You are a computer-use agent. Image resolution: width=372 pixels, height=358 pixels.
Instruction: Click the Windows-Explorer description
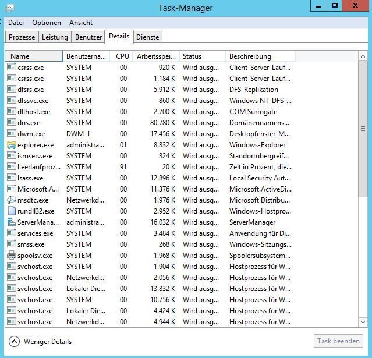257,145
